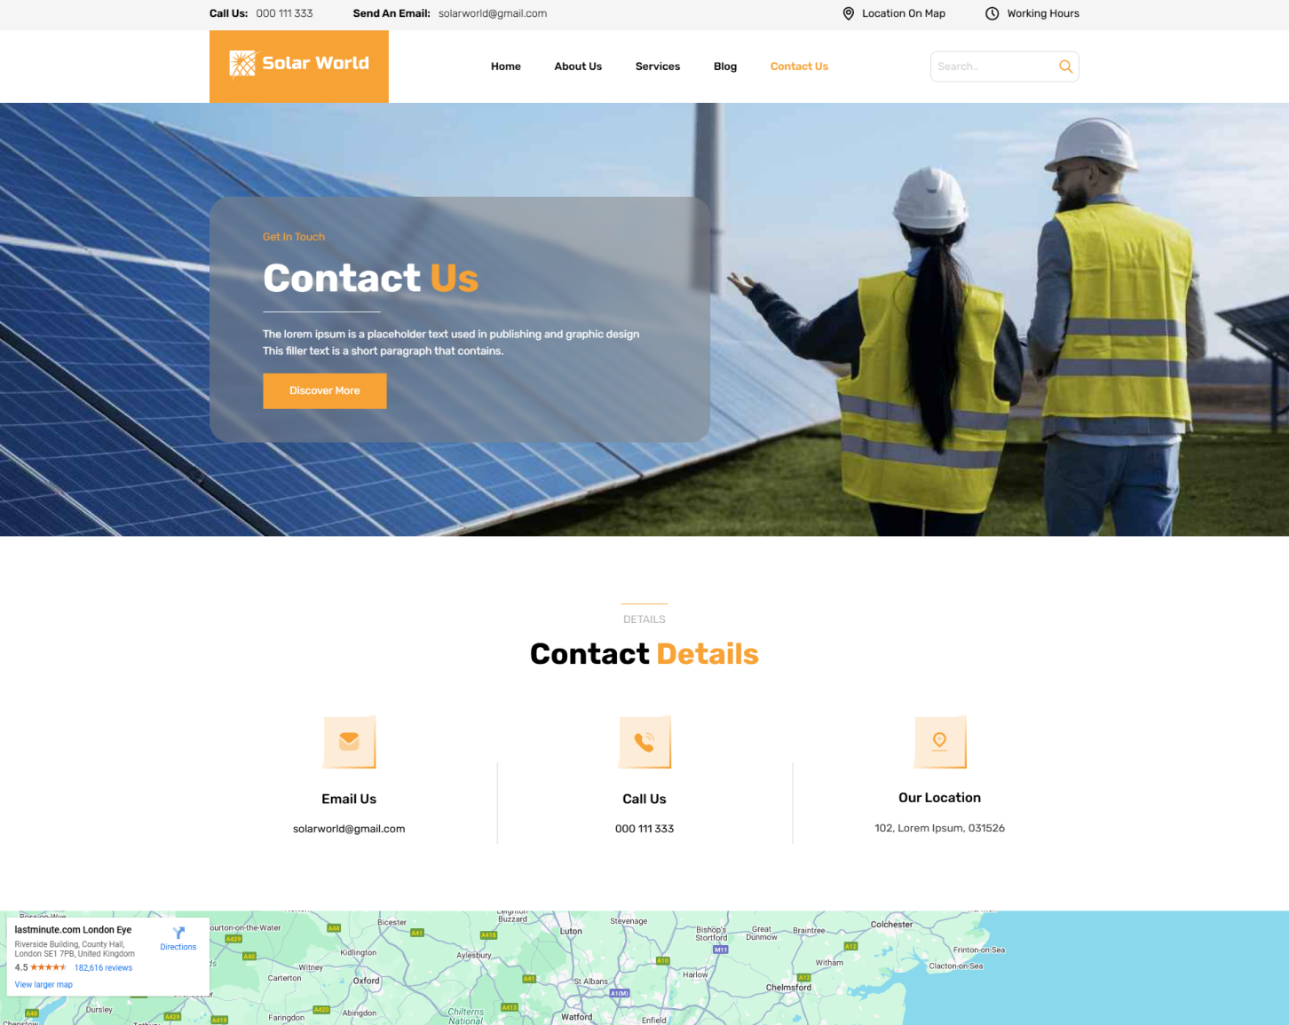
Task: Click the Working Hours link
Action: (x=1043, y=13)
